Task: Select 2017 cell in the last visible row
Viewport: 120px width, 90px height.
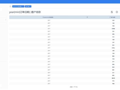Action: 49,83
